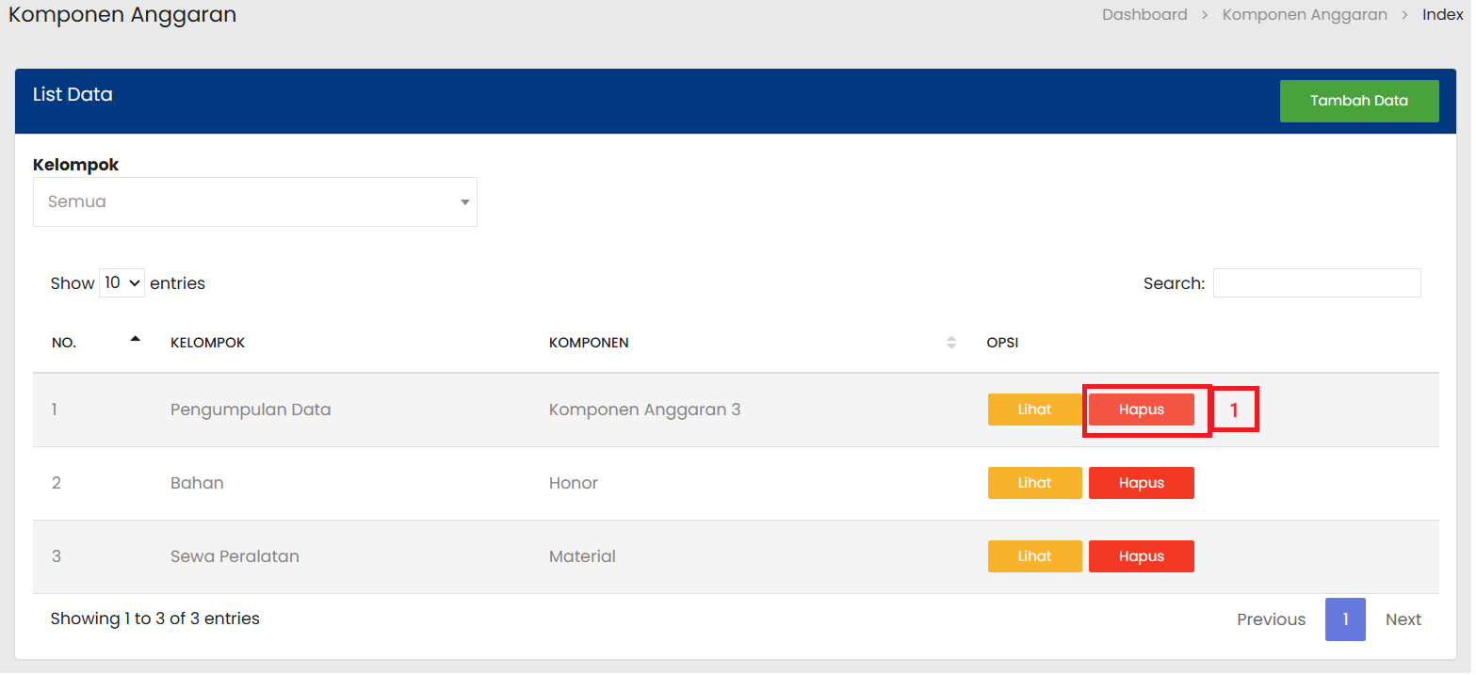Click the Search input field
Viewport: 1476px width, 675px height.
pos(1316,282)
